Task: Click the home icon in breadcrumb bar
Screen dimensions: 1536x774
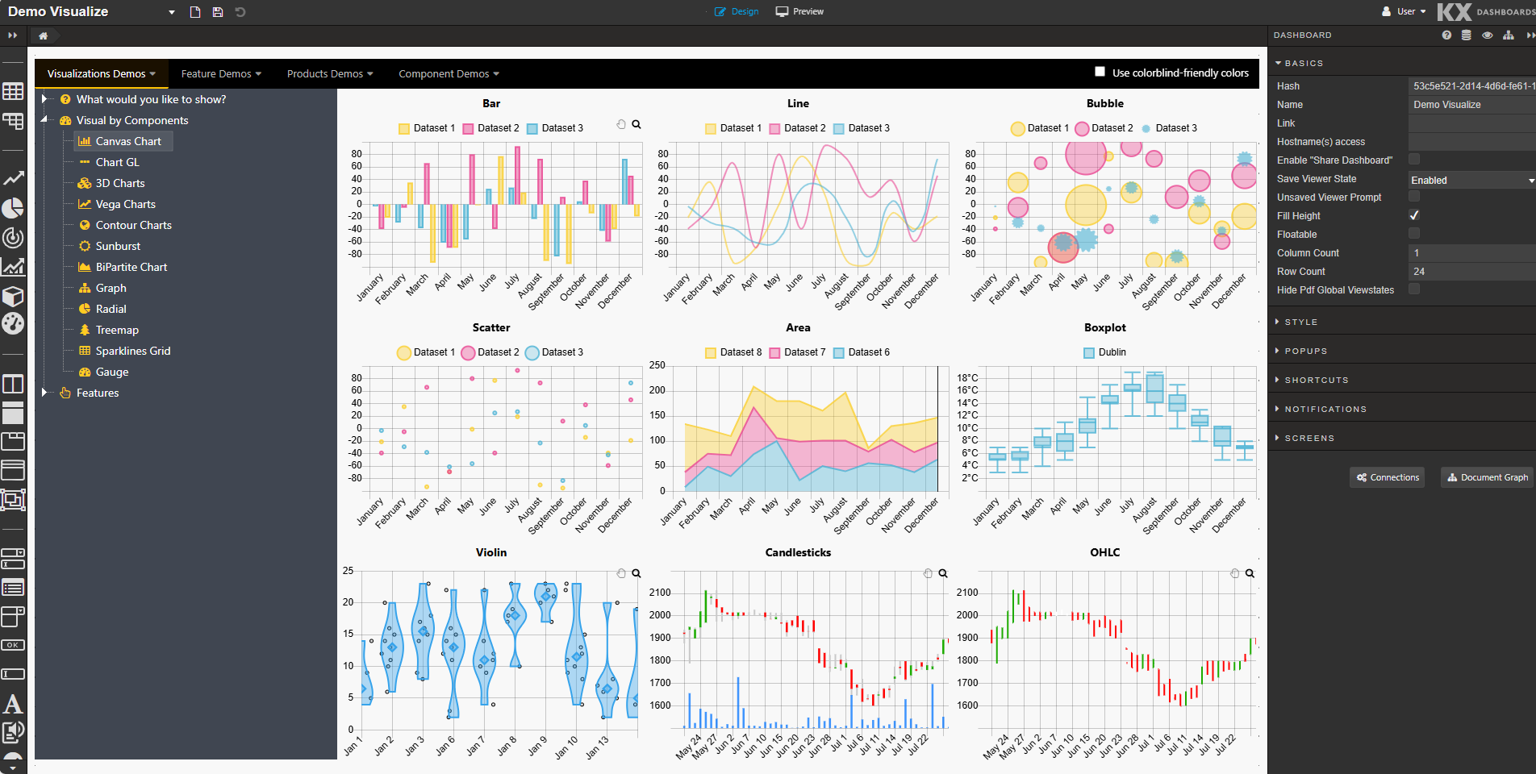Action: coord(44,35)
